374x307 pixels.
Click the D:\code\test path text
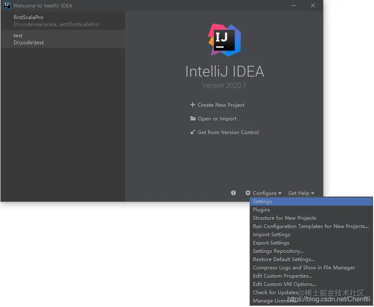(x=29, y=43)
